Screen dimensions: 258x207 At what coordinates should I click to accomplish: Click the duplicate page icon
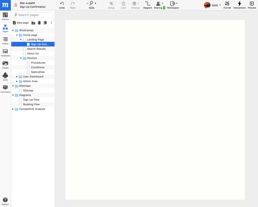point(45,23)
